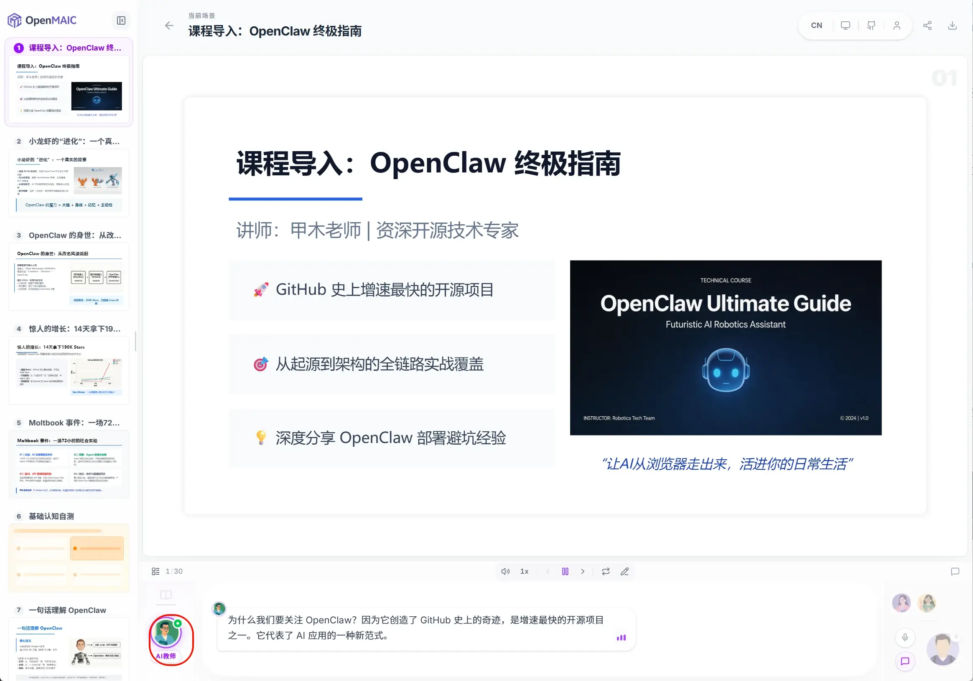Viewport: 973px width, 681px height.
Task: Mute audio with the speaker icon
Action: pos(505,571)
